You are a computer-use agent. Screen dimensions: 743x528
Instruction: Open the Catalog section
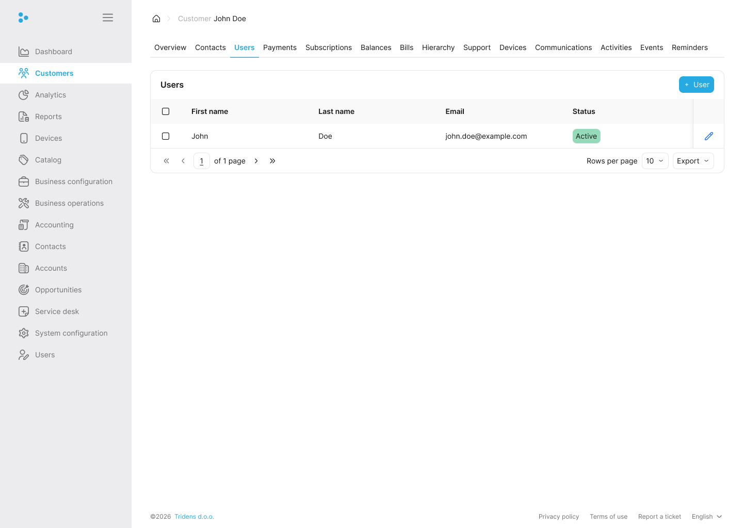48,160
